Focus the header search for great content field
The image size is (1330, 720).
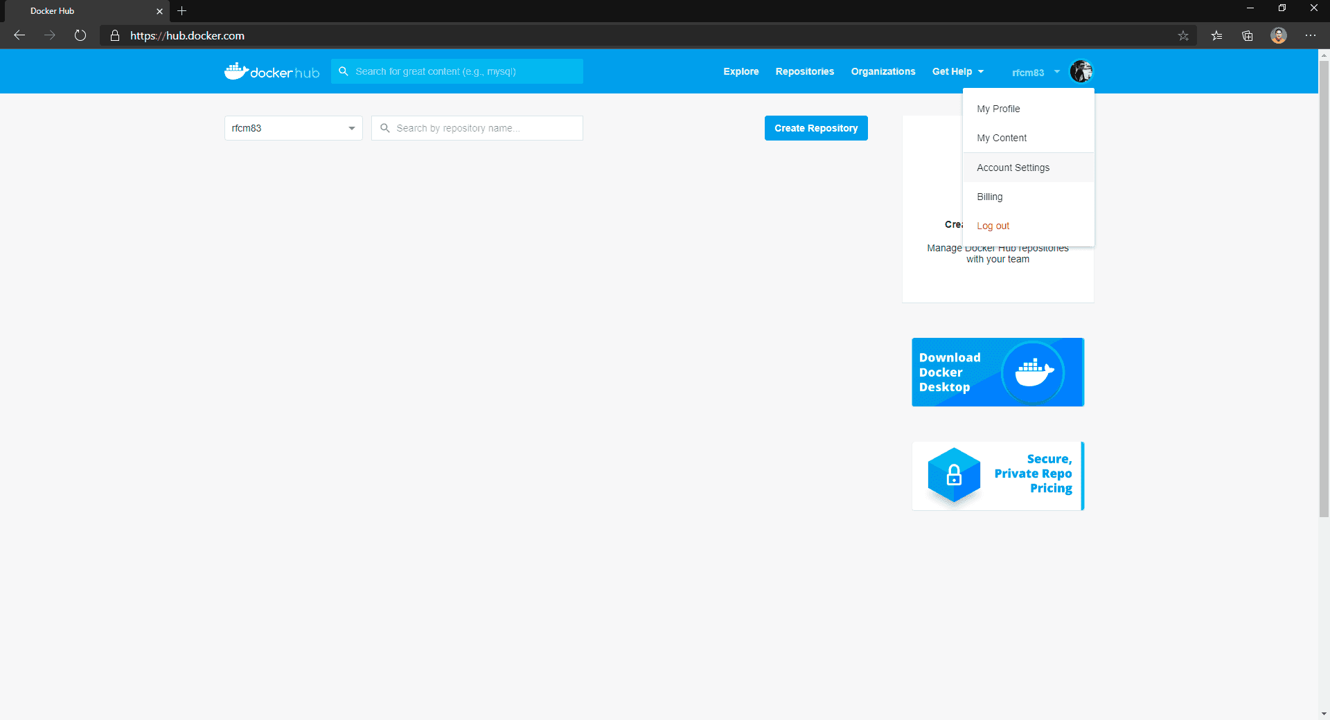point(457,71)
